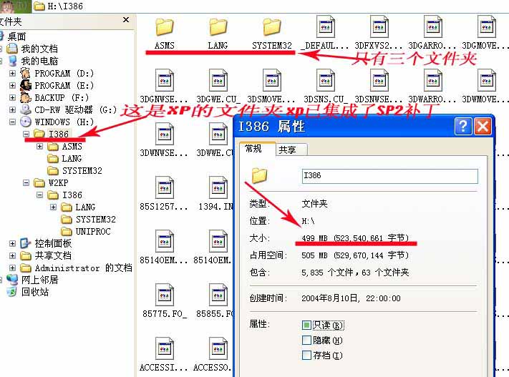Select the 85S1257... file icon
The width and height of the screenshot is (509, 377).
164,187
